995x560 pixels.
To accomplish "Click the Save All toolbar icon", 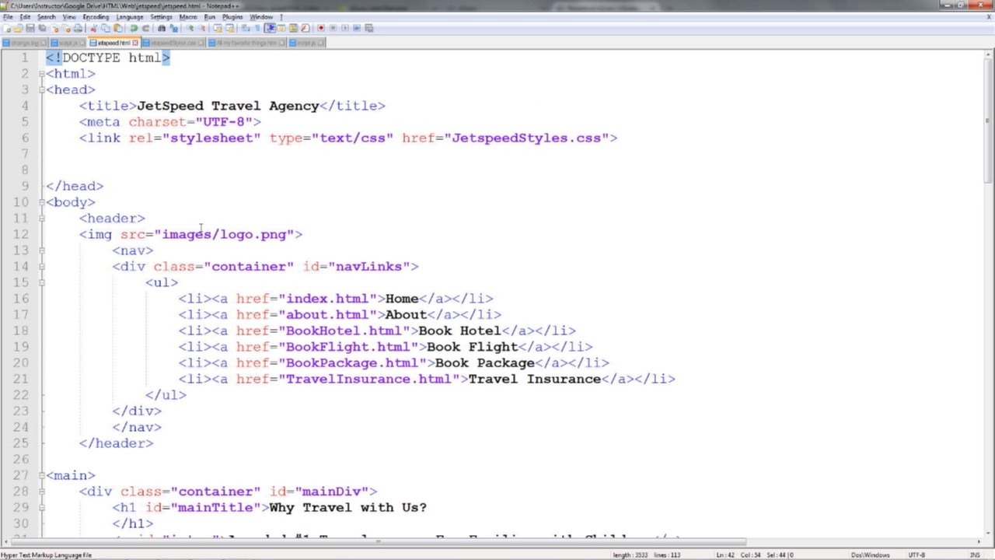I will pyautogui.click(x=43, y=28).
